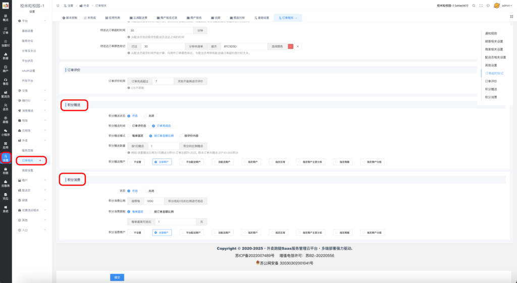Screen dimensions: 517x283
Task: Jump to 通知规则 in the right anchor list
Action: click(491, 34)
